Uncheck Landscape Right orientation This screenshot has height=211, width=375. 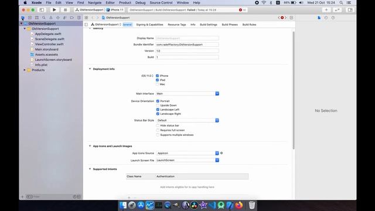[158, 114]
